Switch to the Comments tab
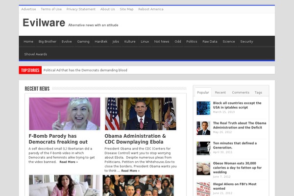 pos(241,93)
